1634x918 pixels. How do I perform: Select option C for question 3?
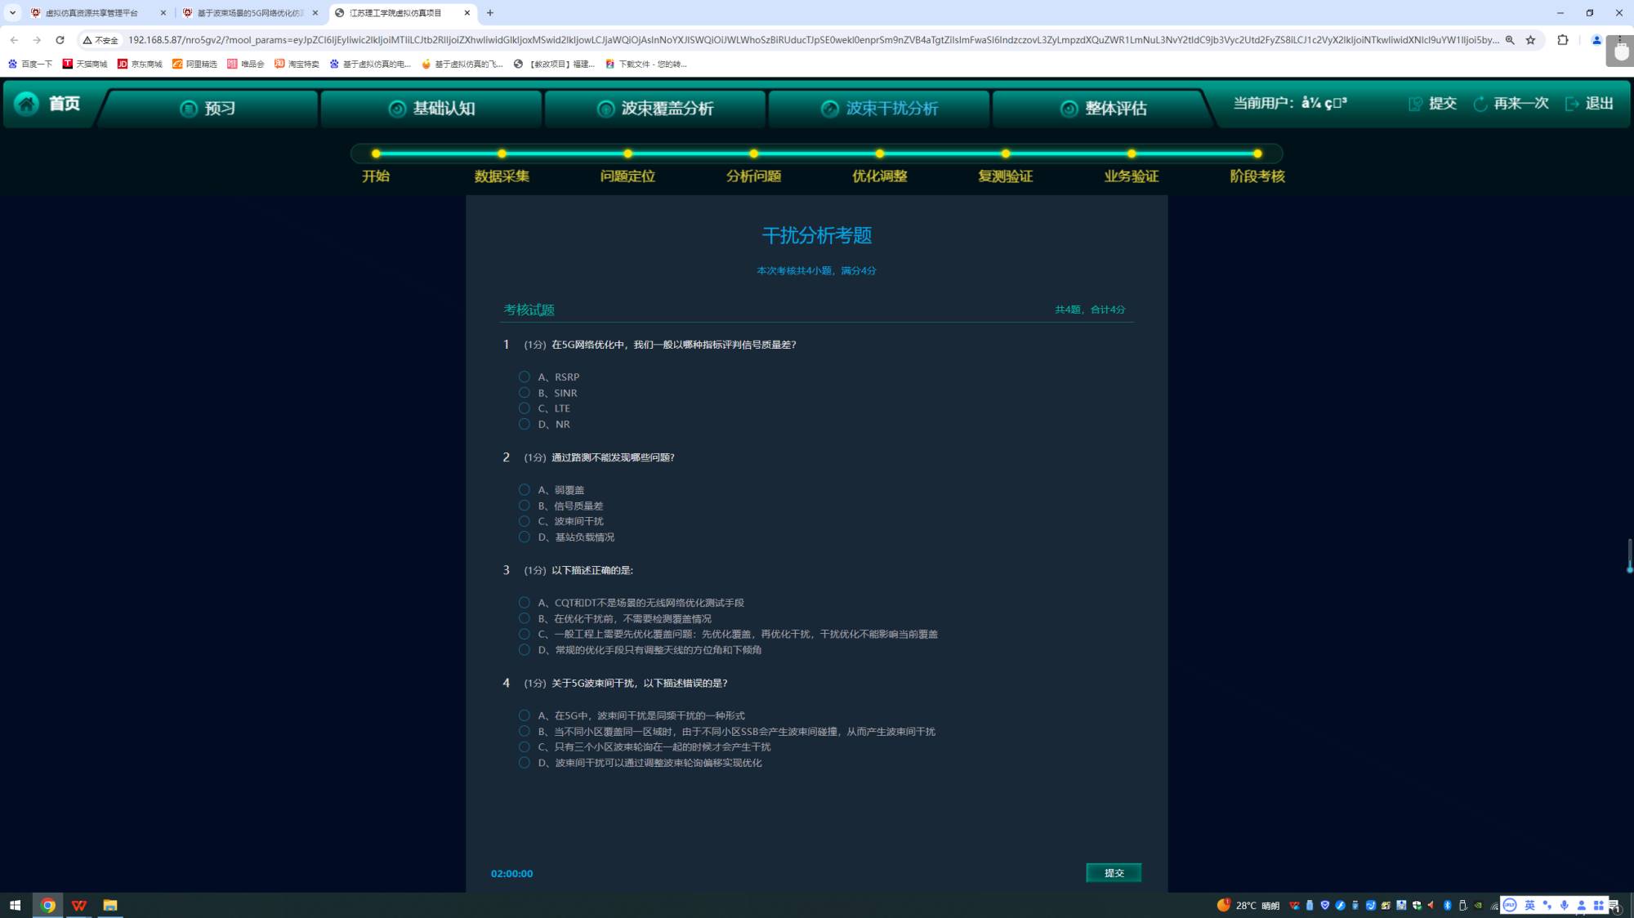[525, 635]
